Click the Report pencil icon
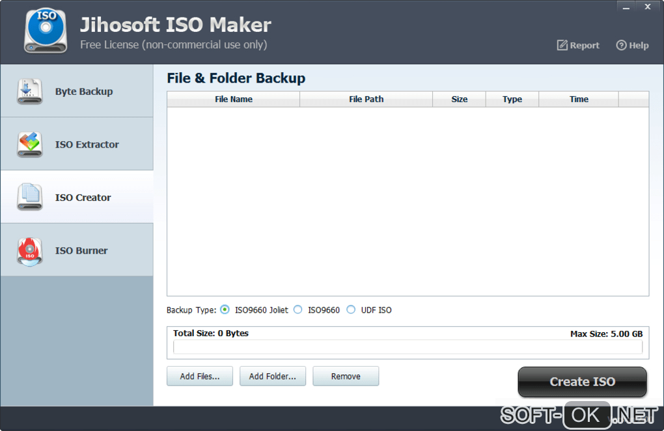This screenshot has height=431, width=664. coord(562,46)
